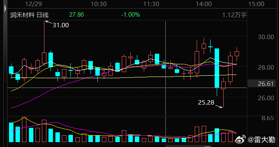Select the 润禾材料 日线 chart title
The width and height of the screenshot is (279, 147).
29,15
